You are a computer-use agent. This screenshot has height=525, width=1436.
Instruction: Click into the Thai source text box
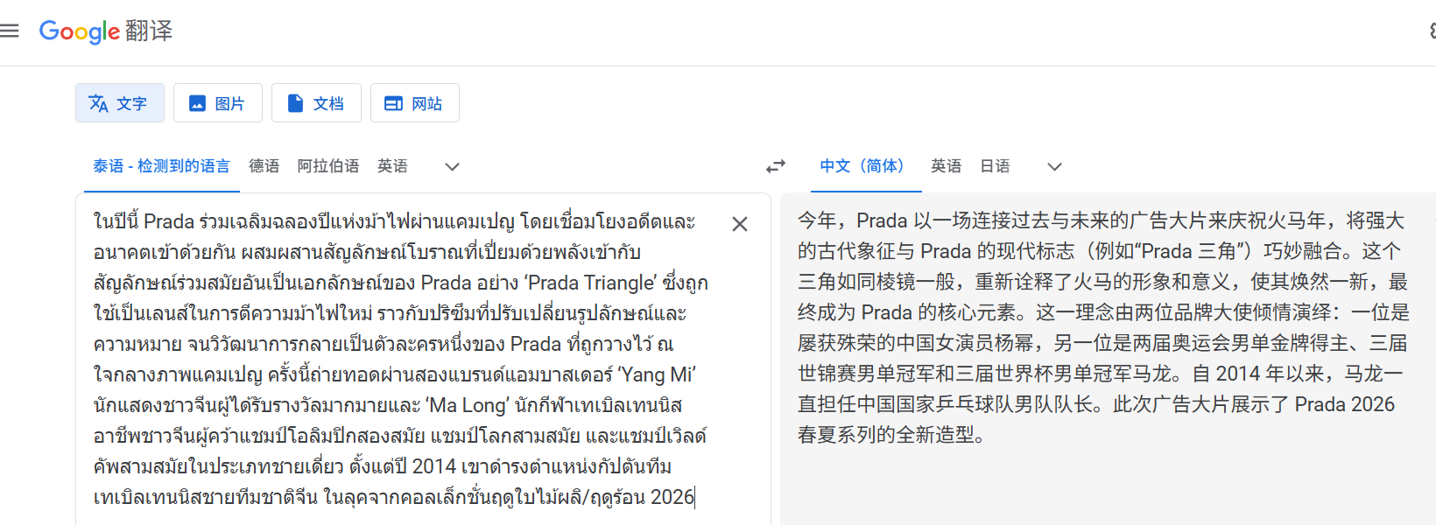tap(401, 359)
